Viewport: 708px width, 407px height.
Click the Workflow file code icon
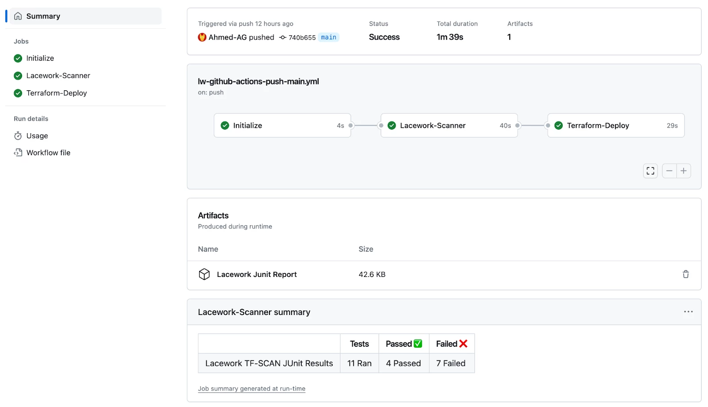pos(18,153)
